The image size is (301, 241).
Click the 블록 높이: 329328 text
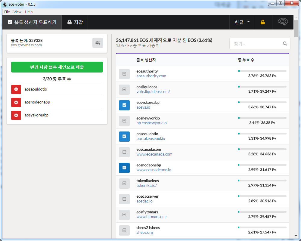(27, 41)
